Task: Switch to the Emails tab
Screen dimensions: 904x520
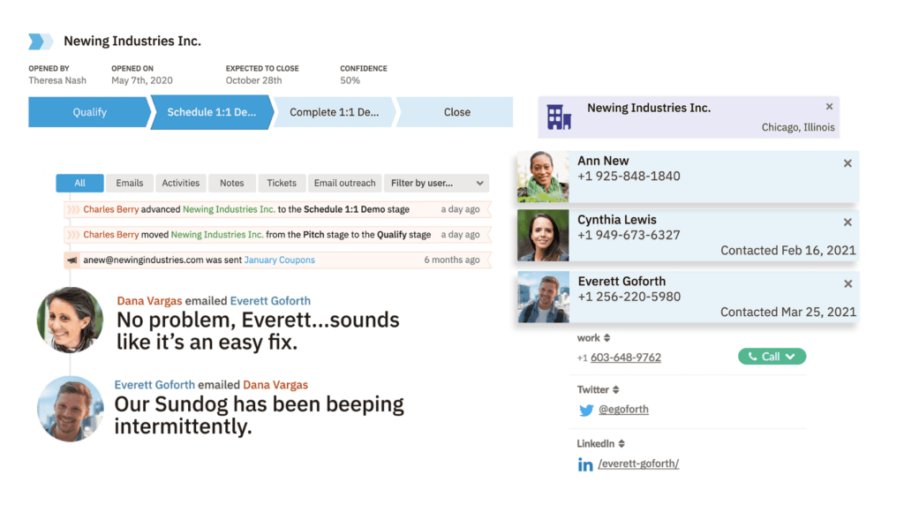Action: coord(130,183)
